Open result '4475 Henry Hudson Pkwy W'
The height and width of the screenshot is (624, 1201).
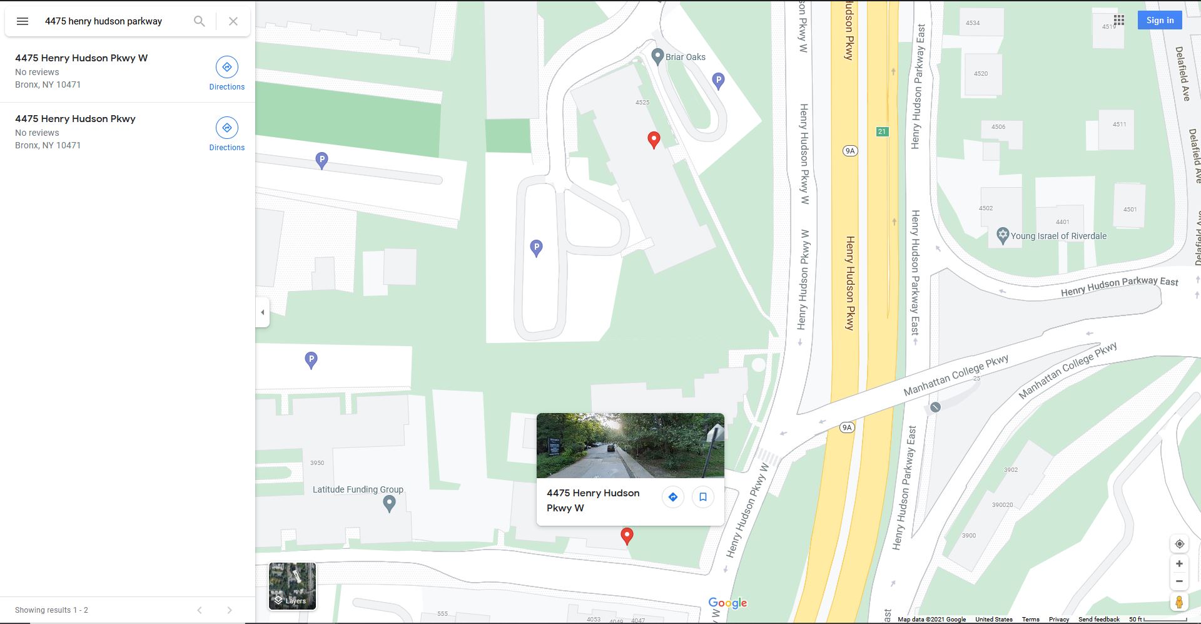click(x=81, y=58)
